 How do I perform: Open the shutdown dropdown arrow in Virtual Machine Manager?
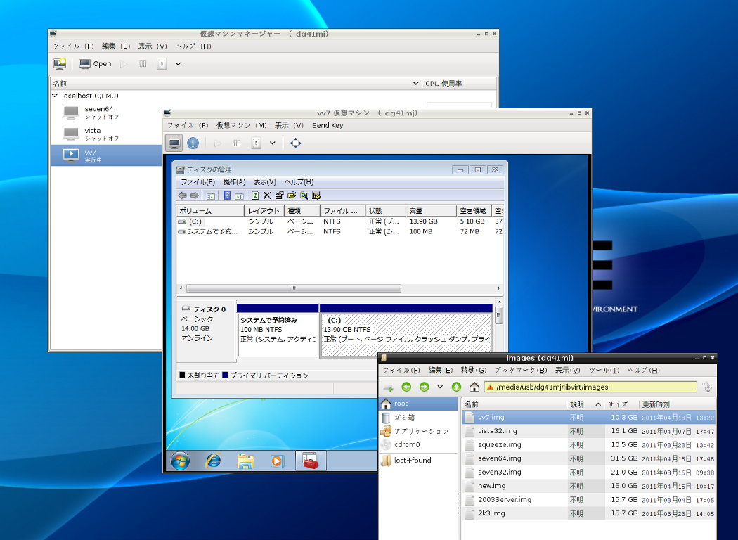(x=178, y=63)
